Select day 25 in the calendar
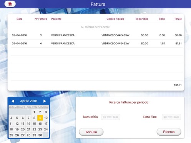 point(11,135)
